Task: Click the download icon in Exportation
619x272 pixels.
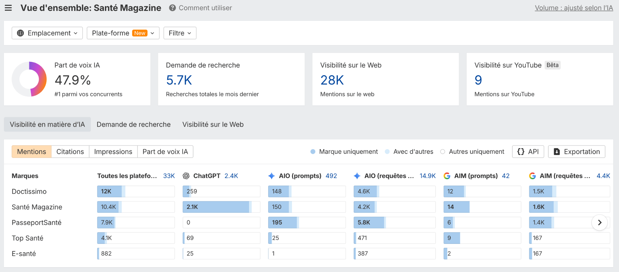Action: tap(557, 151)
